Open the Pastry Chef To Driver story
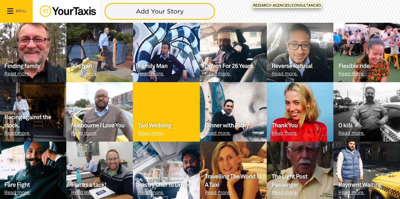This screenshot has width=400, height=199. click(x=166, y=170)
